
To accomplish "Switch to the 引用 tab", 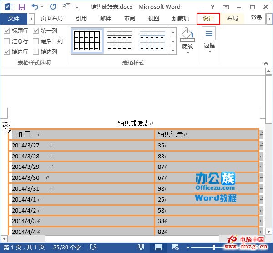I will 81,18.
